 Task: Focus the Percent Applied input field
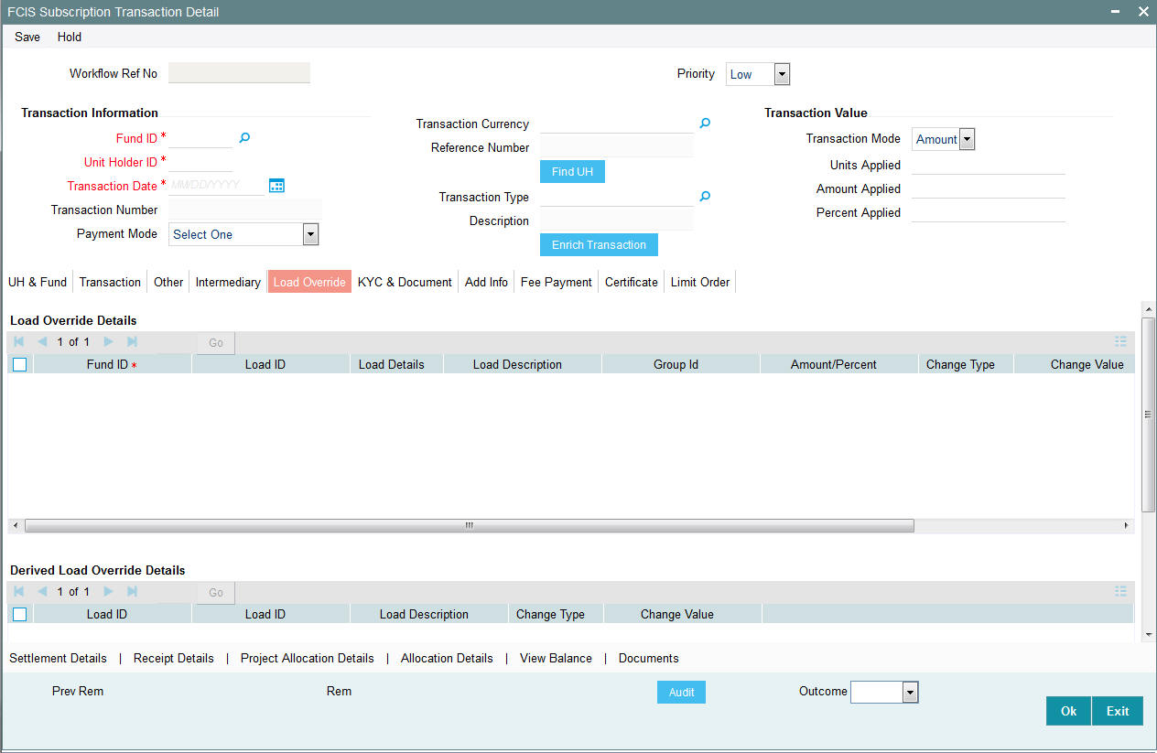click(989, 212)
